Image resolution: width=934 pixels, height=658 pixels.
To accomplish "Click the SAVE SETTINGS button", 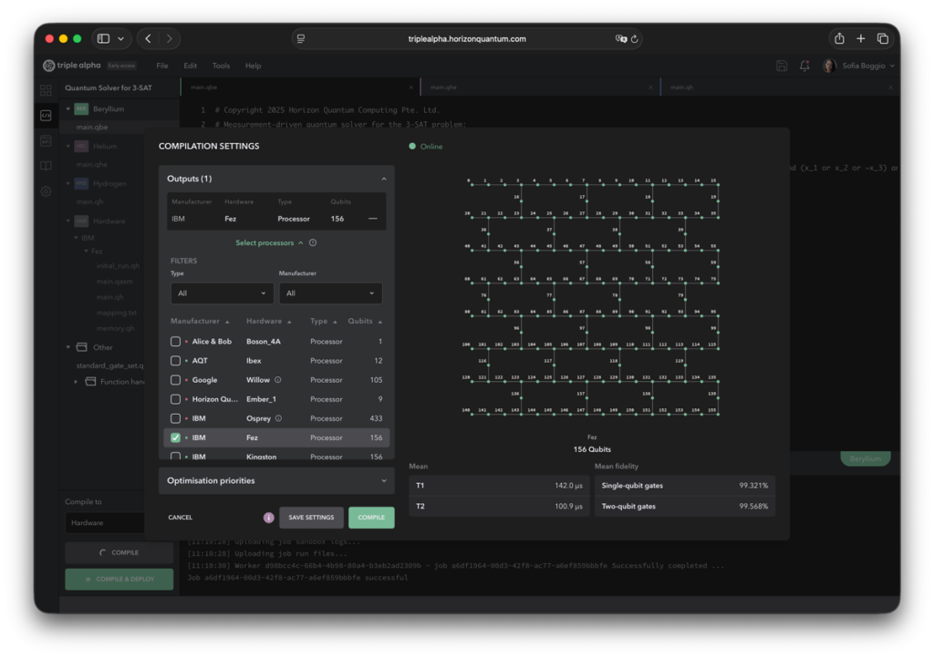I will pos(311,518).
